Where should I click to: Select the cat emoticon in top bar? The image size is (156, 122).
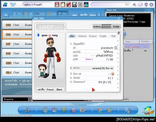[x=63, y=5]
